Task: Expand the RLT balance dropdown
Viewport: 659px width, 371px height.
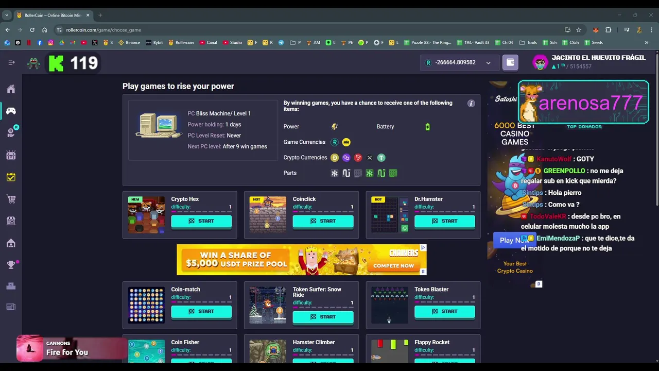Action: coord(488,63)
